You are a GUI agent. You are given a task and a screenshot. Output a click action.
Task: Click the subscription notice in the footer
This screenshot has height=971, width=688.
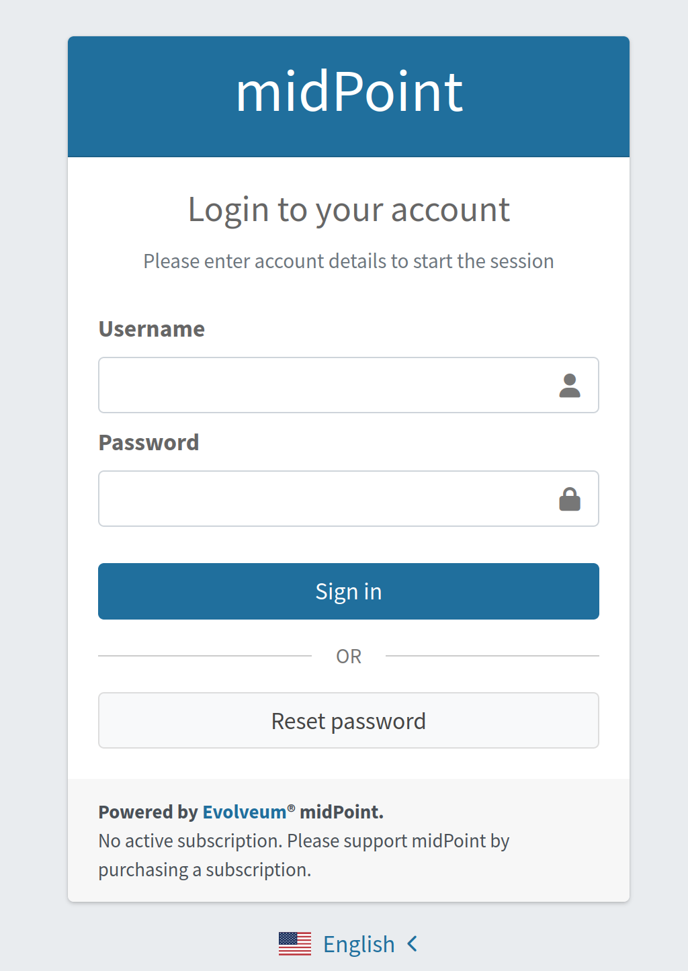[x=304, y=854]
